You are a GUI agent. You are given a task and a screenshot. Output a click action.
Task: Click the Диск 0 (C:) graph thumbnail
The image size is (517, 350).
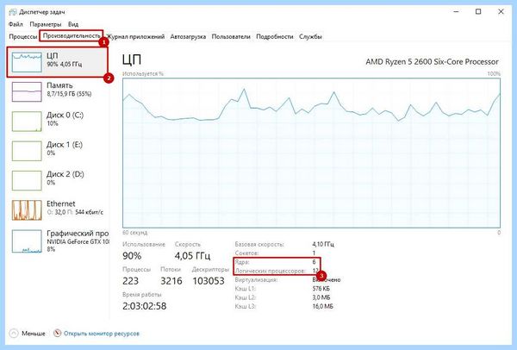point(27,122)
